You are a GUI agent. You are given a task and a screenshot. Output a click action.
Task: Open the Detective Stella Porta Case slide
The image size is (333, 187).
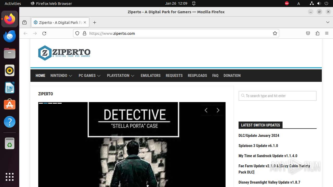pos(132,144)
